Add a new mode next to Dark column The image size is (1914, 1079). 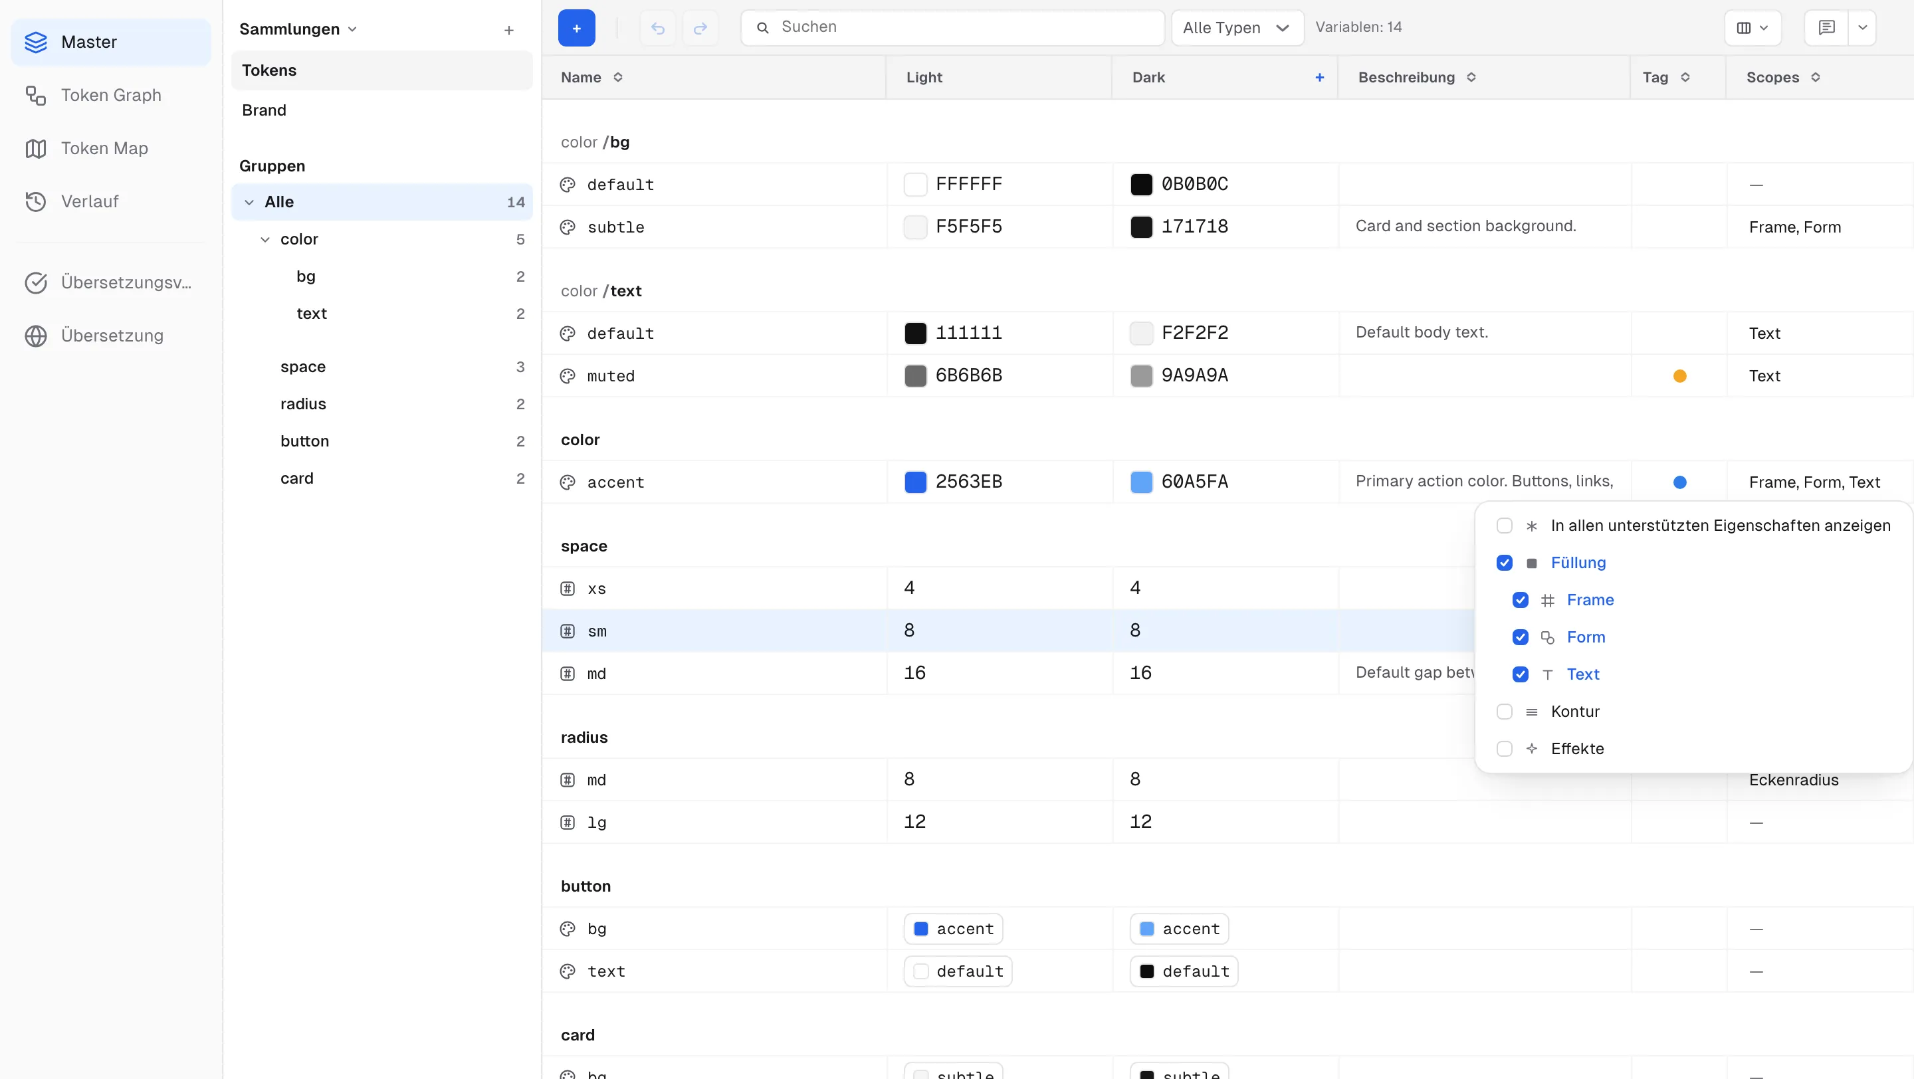point(1320,77)
